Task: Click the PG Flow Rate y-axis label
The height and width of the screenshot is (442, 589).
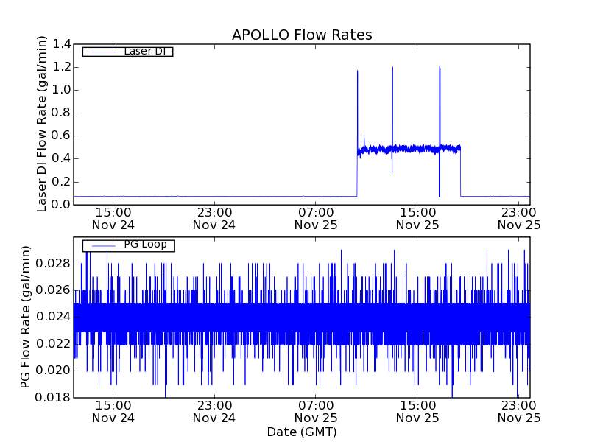Action: (27, 318)
